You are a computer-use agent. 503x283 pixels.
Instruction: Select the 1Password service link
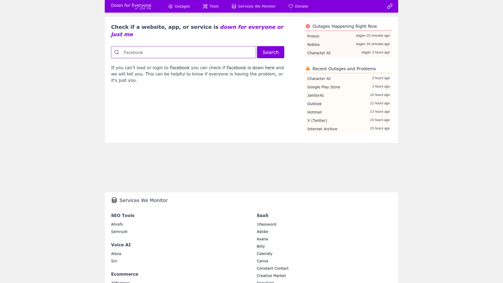(266, 225)
